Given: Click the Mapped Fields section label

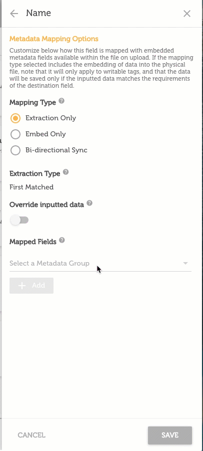Looking at the screenshot, I should pyautogui.click(x=32, y=242).
